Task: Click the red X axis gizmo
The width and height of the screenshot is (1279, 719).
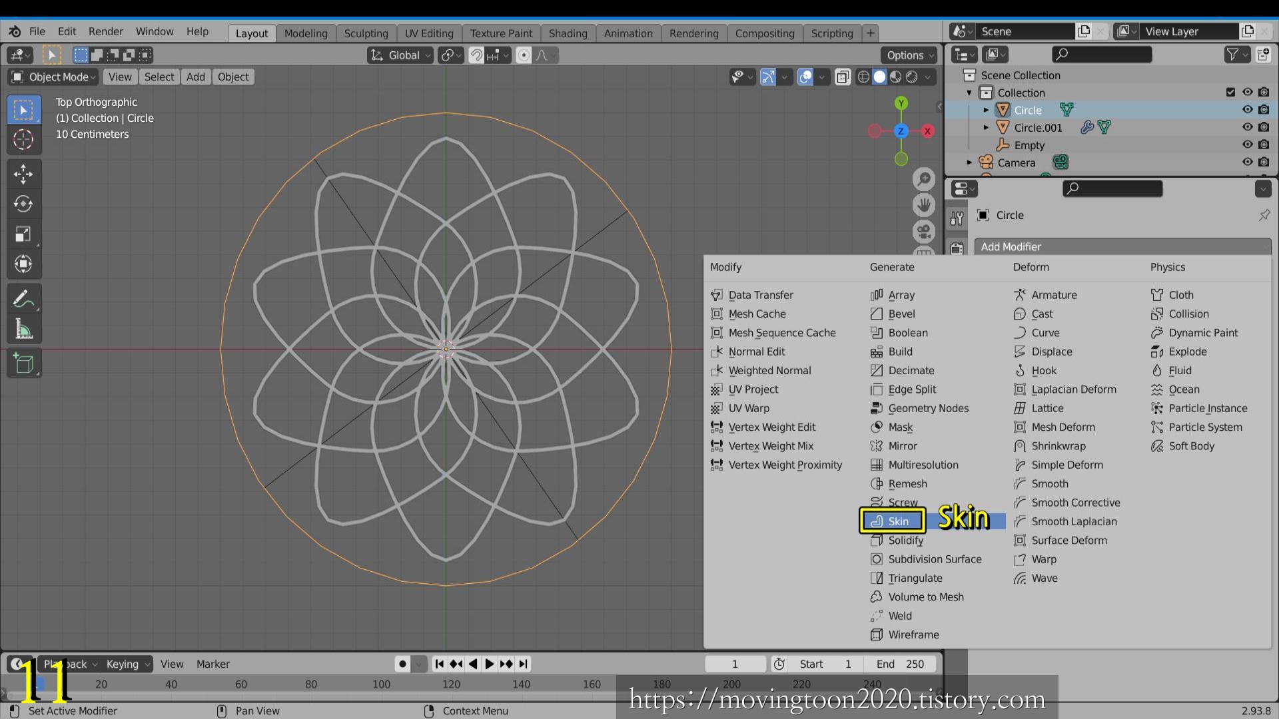Action: (x=927, y=131)
